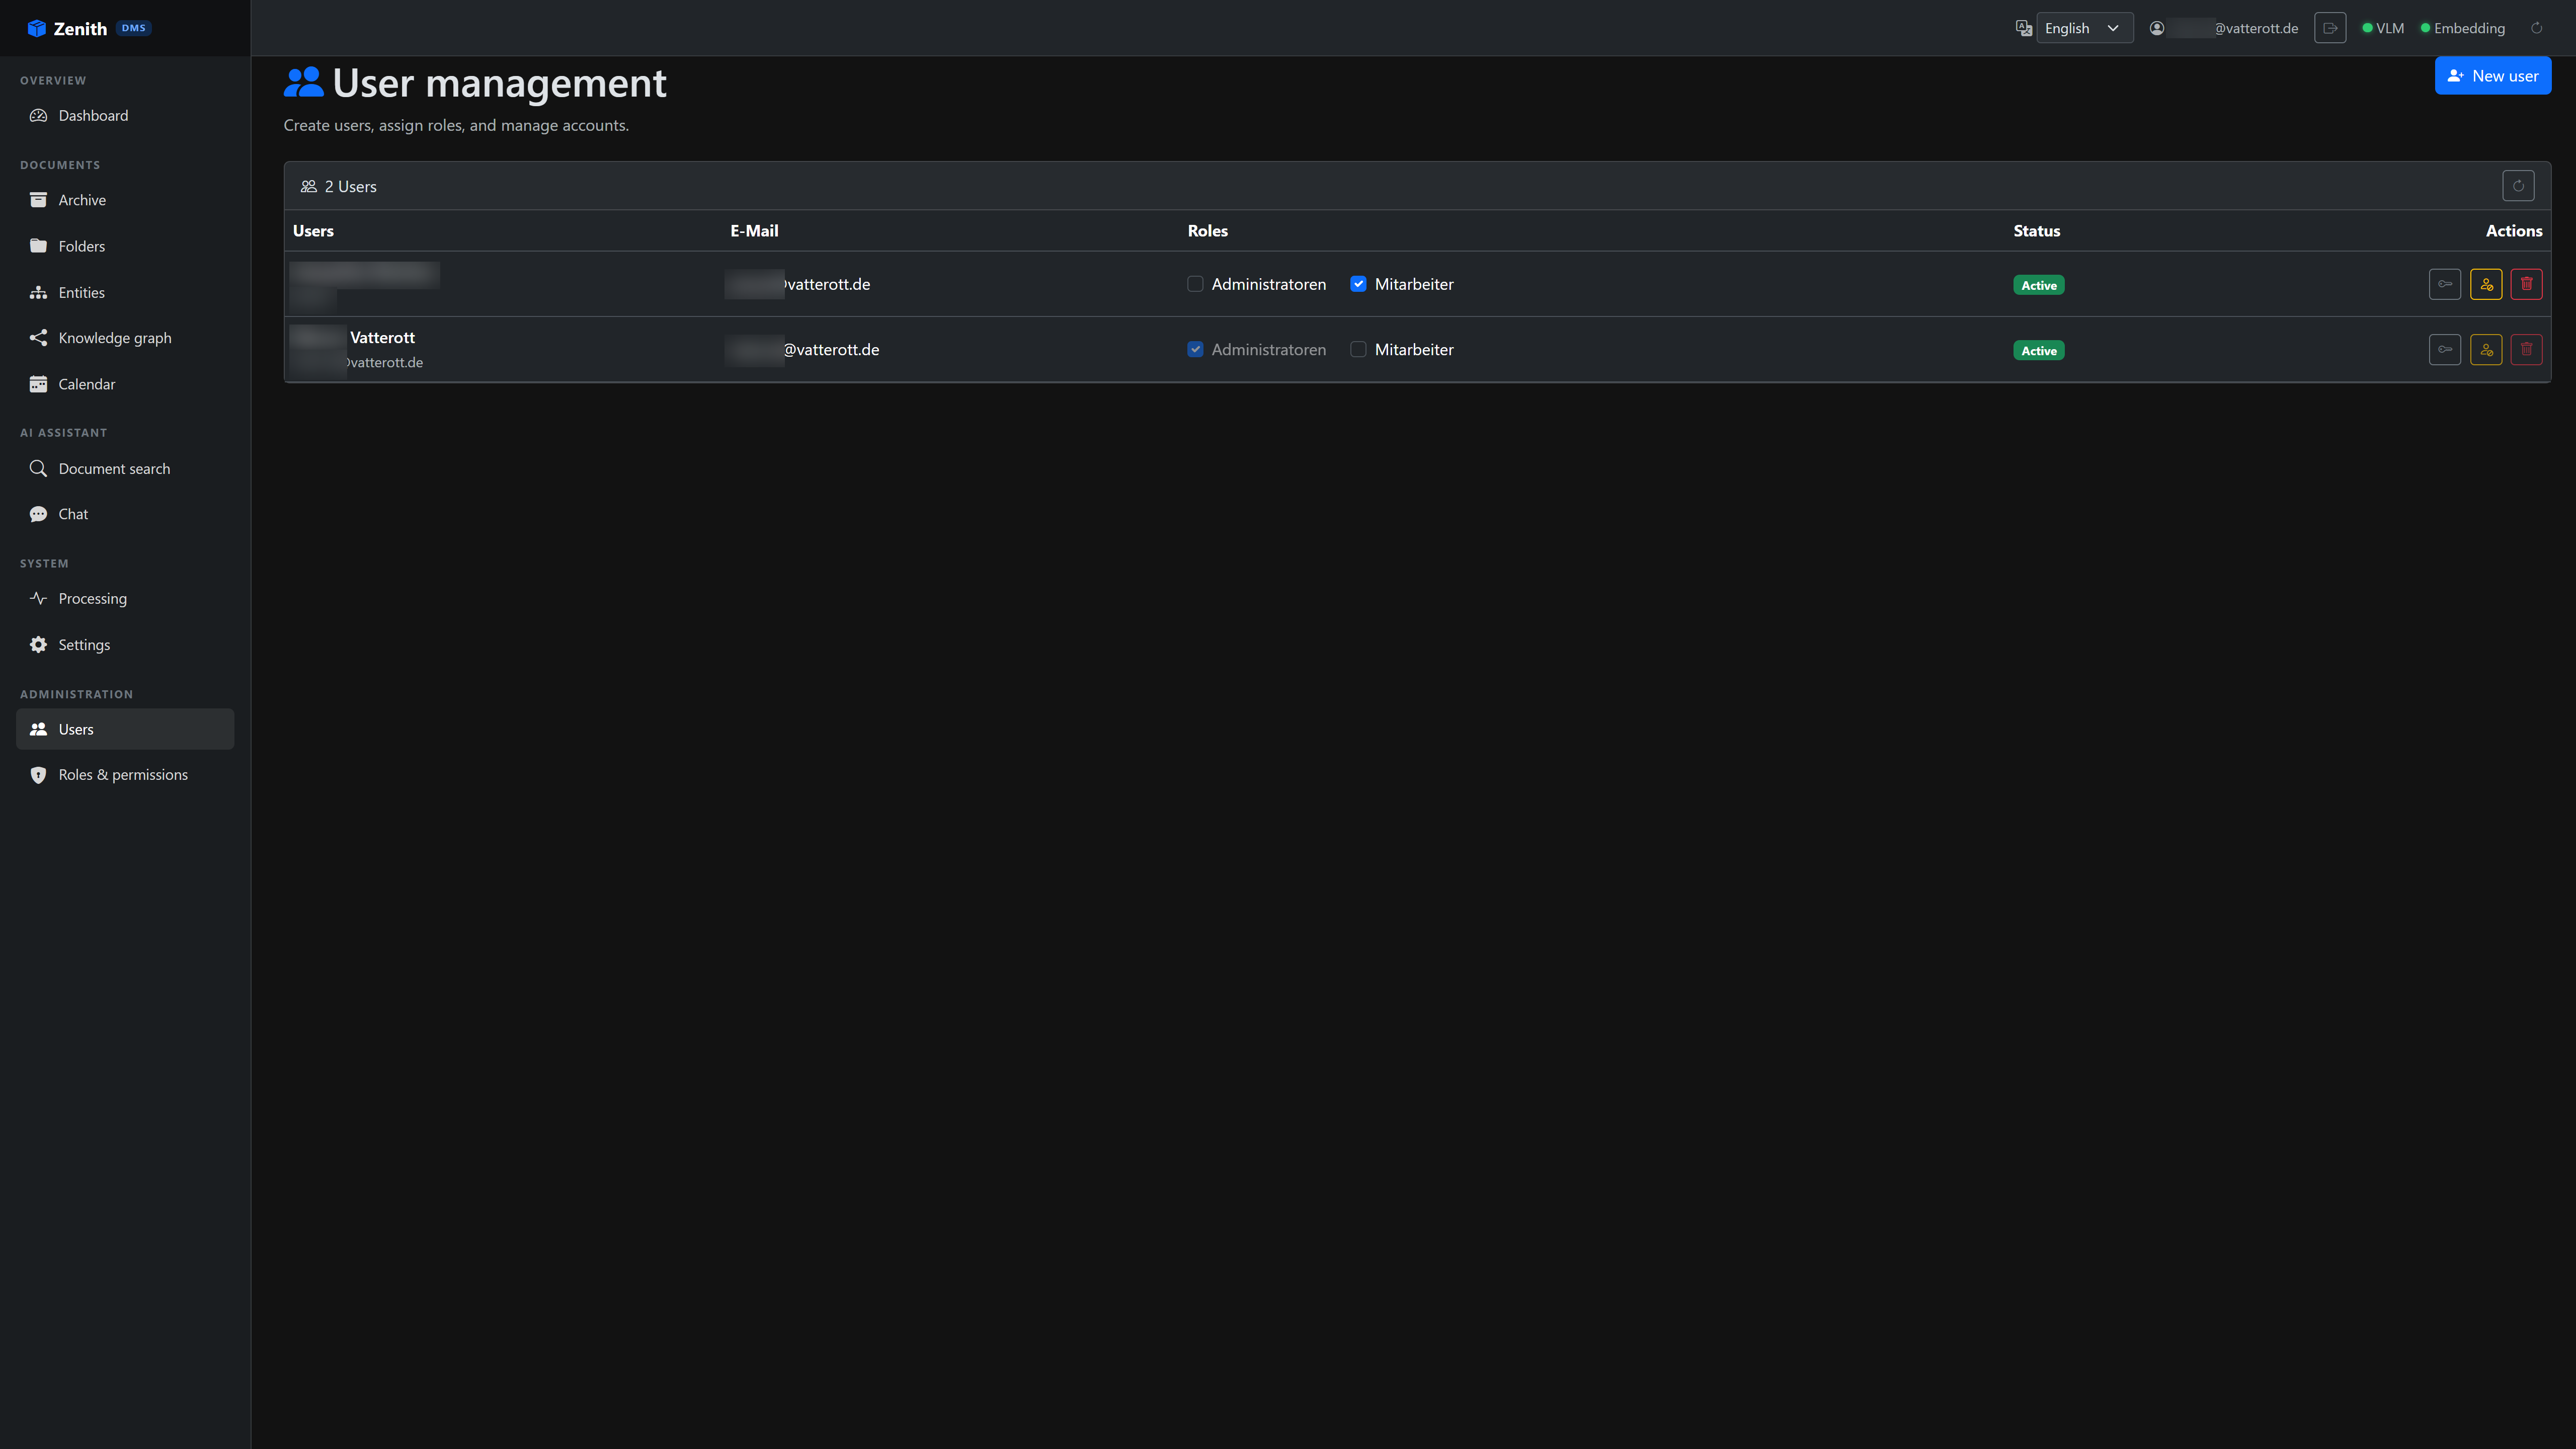Click the yellow user-lock icon for Vatterott user

pos(2486,349)
